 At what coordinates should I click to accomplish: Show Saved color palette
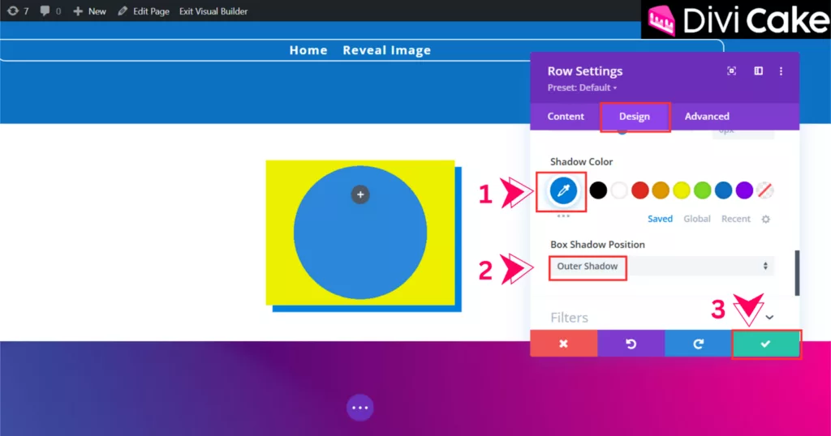pos(660,219)
